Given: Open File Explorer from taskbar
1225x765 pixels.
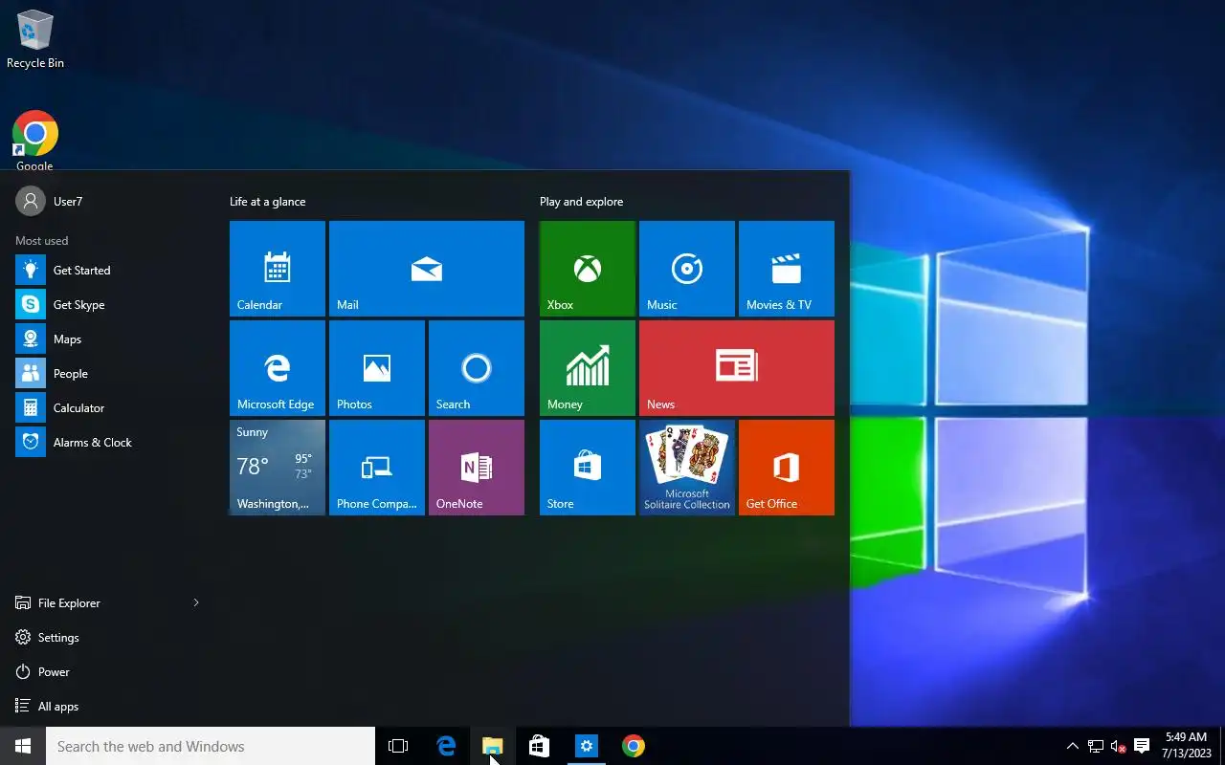Looking at the screenshot, I should (493, 746).
